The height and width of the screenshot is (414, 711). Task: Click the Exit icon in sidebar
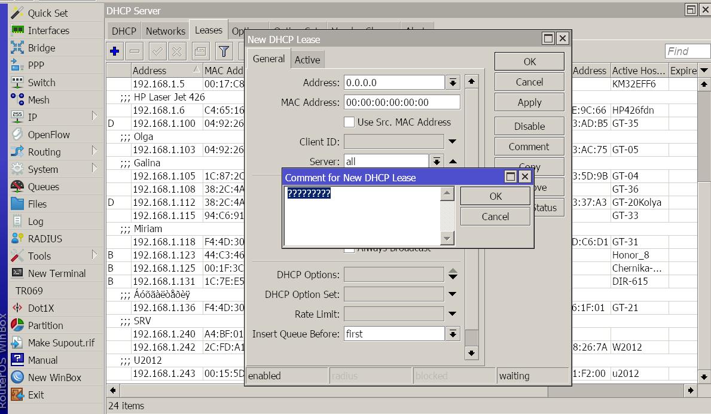17,394
